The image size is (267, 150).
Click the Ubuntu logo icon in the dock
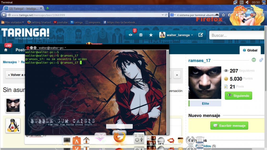[x=171, y=140]
